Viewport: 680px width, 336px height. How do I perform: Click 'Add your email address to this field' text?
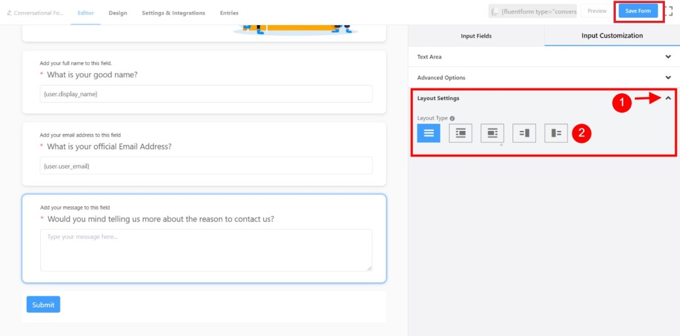click(80, 135)
